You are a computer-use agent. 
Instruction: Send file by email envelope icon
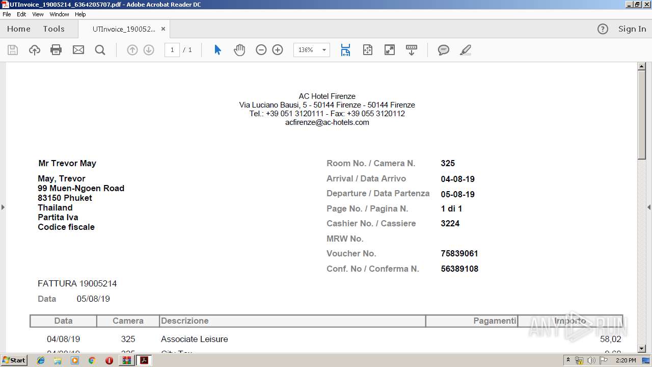78,50
